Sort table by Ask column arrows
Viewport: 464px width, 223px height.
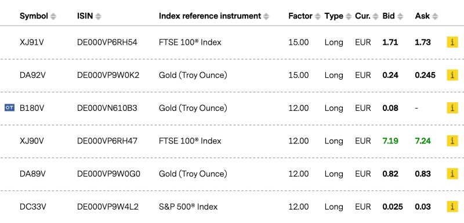tap(435, 17)
